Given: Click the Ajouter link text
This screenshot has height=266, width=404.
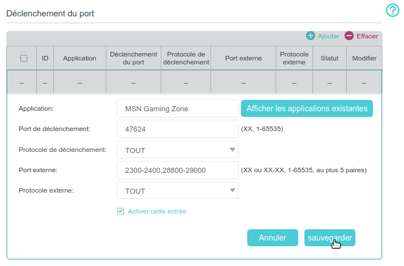Looking at the screenshot, I should point(329,36).
